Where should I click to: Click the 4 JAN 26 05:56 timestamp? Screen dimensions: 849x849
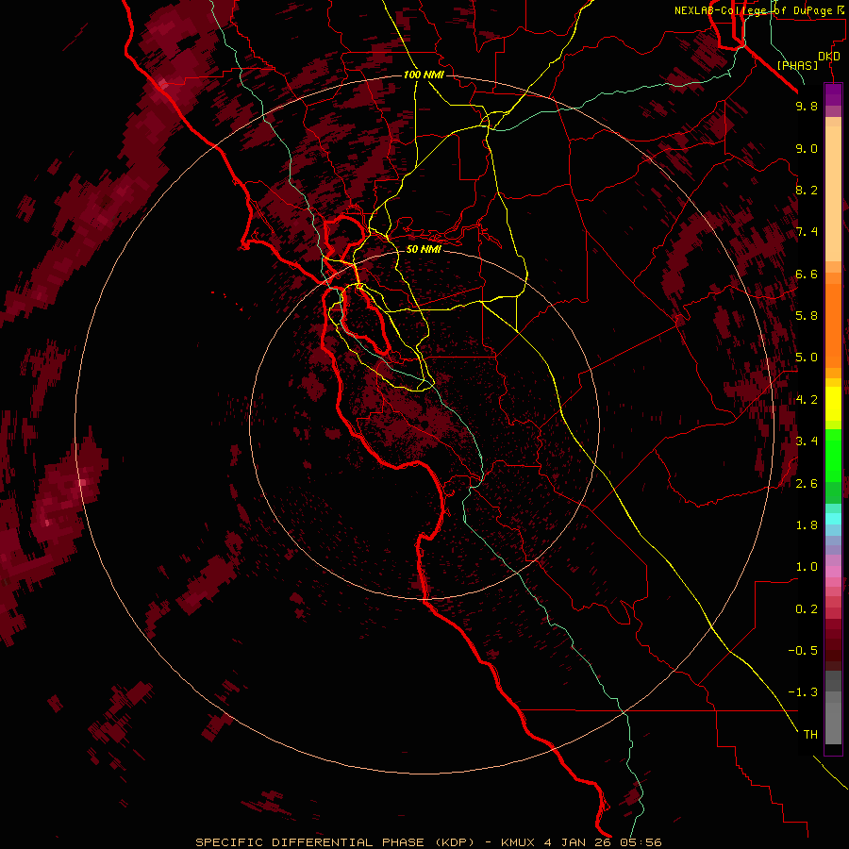point(603,842)
